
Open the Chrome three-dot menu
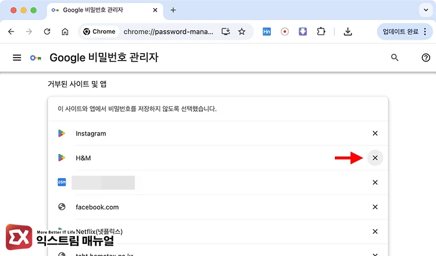(425, 32)
